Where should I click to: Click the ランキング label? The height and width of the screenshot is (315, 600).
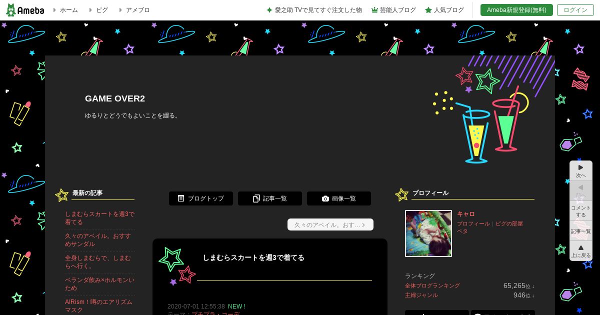[x=420, y=276]
